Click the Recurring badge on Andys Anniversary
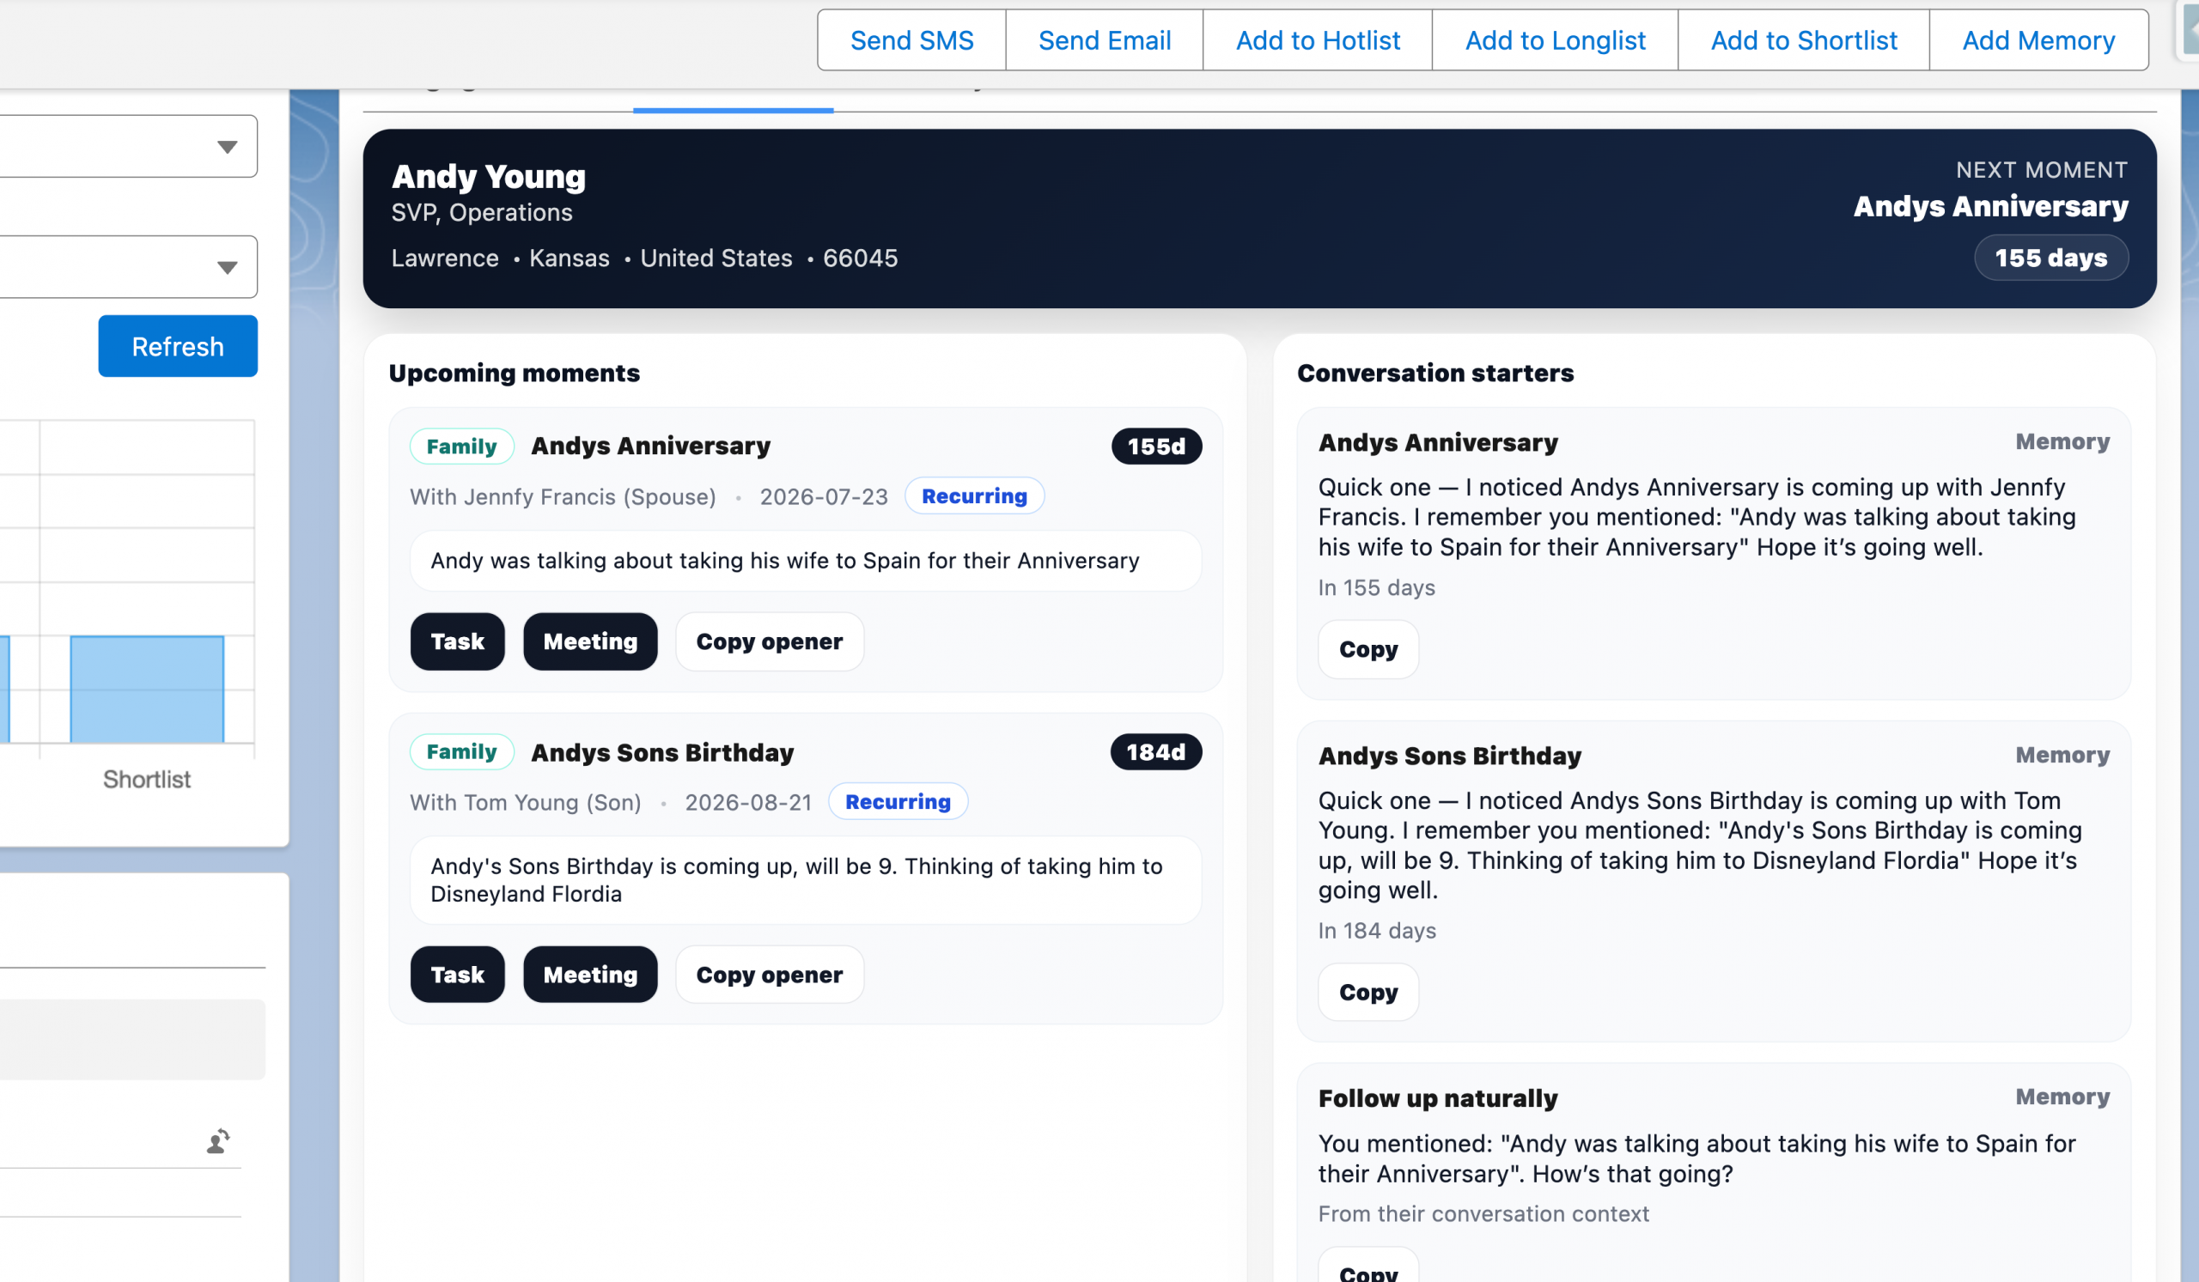Screen dimensions: 2199x1282 [x=974, y=495]
